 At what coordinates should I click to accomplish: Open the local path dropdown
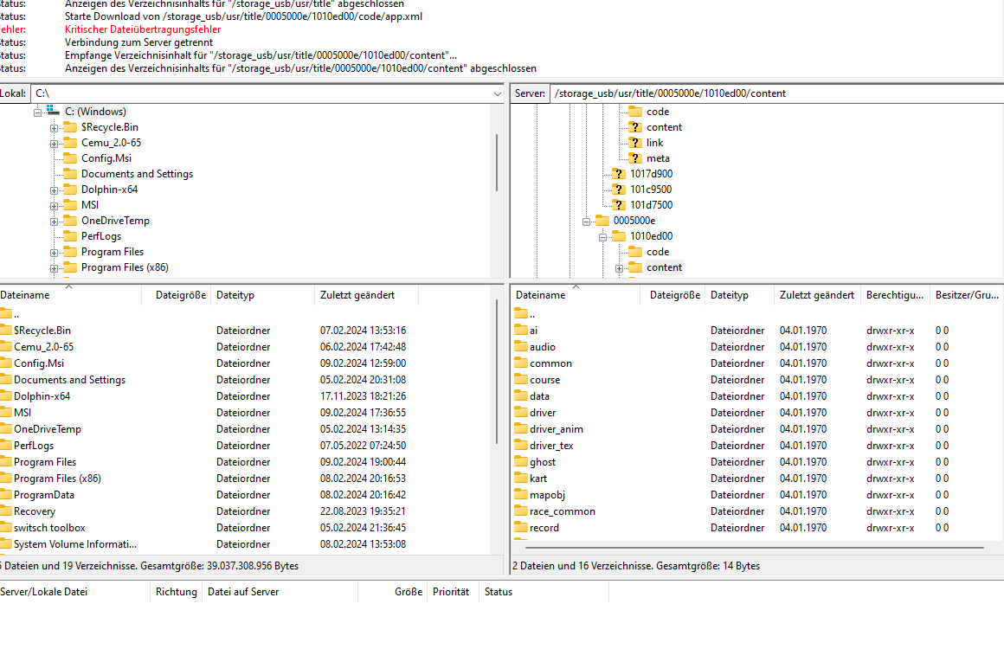tap(497, 94)
